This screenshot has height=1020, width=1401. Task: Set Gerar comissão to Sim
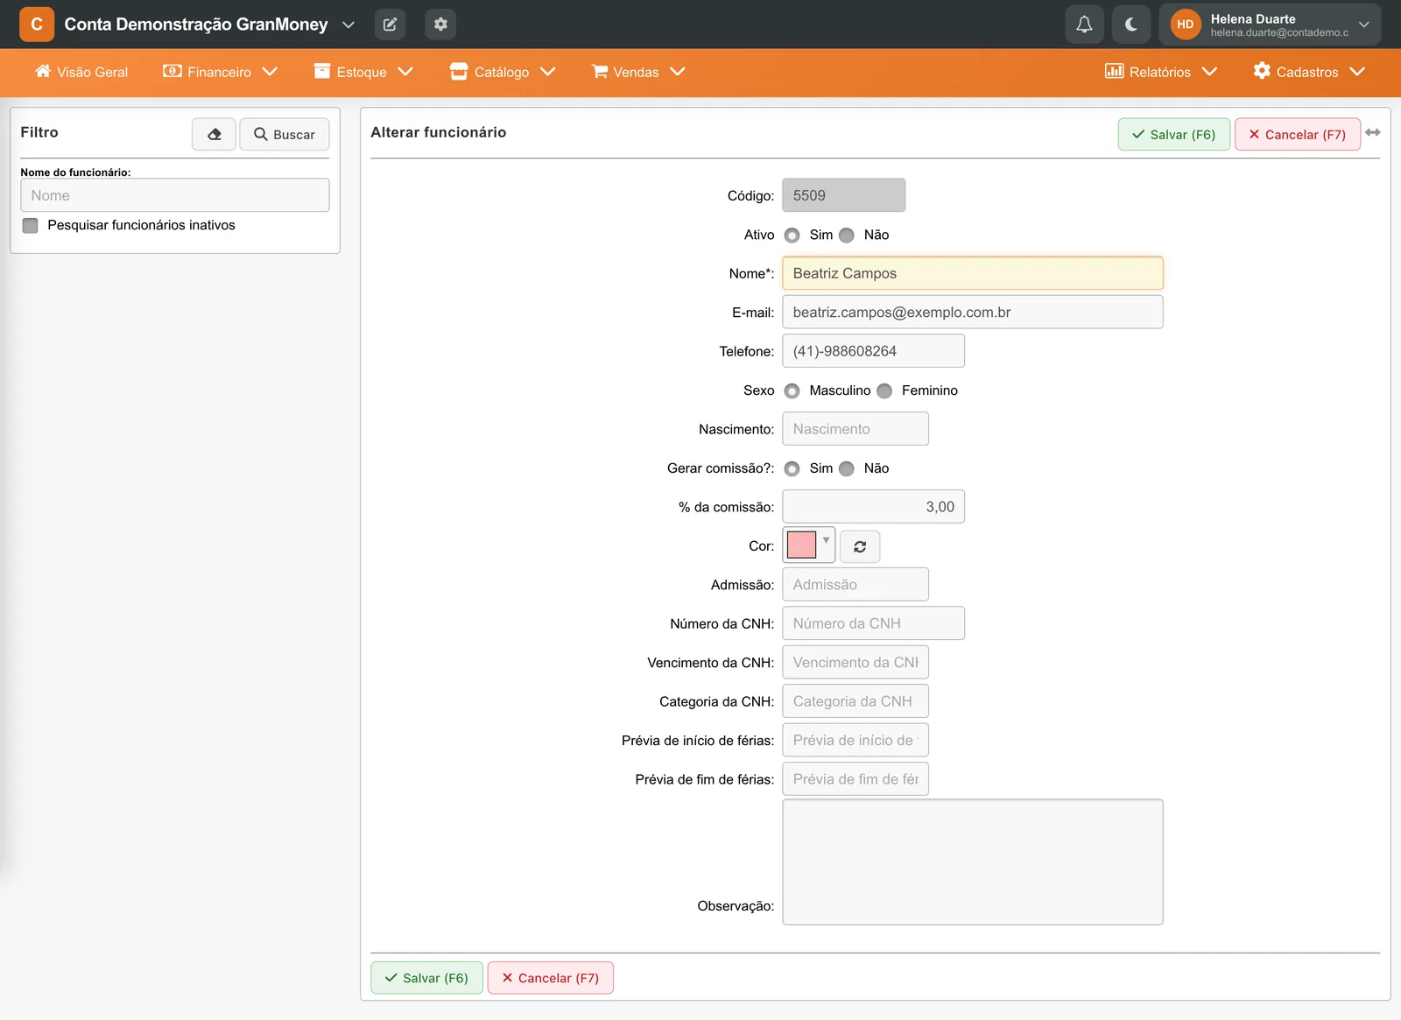pos(792,469)
